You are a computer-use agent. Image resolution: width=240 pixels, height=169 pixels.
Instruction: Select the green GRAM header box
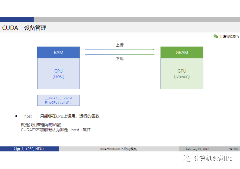pyautogui.click(x=182, y=52)
